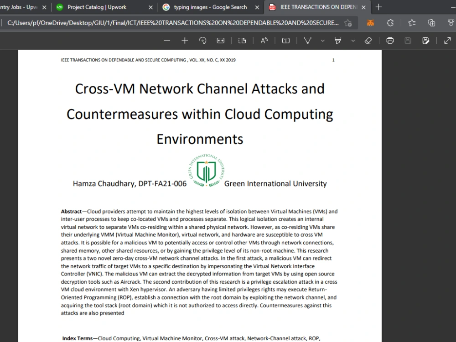Click the paper title 'Cross-VM Network Channel Attacks and'
This screenshot has width=456, height=342.
tap(200, 89)
